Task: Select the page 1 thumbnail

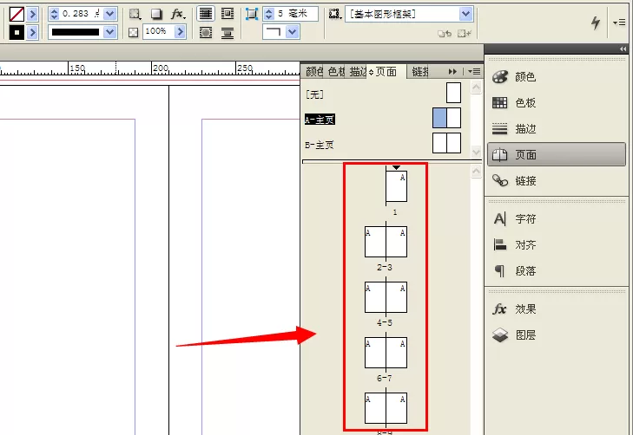Action: [397, 186]
